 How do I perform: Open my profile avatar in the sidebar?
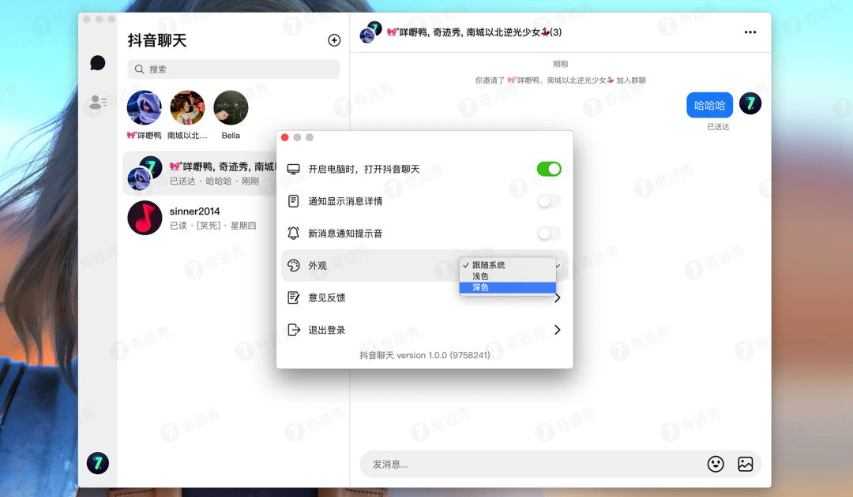coord(98,463)
